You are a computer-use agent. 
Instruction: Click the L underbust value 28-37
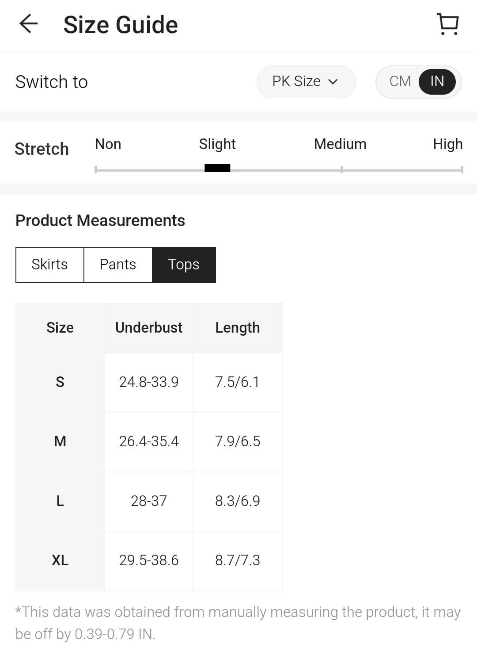149,501
